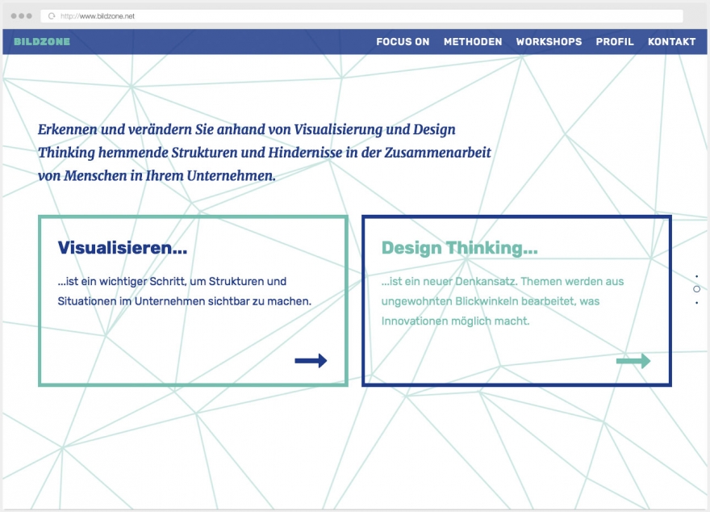Click the browser reload icon

pyautogui.click(x=52, y=16)
